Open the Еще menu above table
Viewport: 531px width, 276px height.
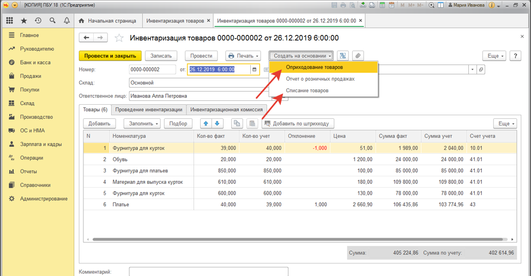pyautogui.click(x=504, y=124)
